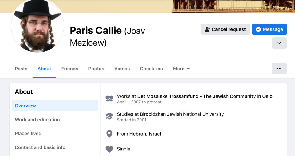Open the Posts tab
Image resolution: width=295 pixels, height=156 pixels.
pyautogui.click(x=21, y=69)
